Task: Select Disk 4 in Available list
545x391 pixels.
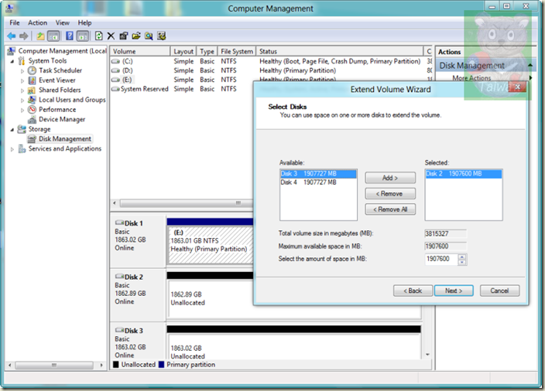Action: click(x=308, y=183)
